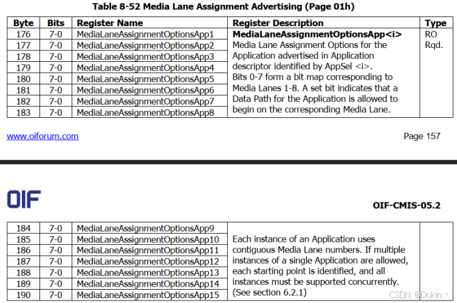This screenshot has width=457, height=303.
Task: Select byte cell 183
Action: point(23,112)
